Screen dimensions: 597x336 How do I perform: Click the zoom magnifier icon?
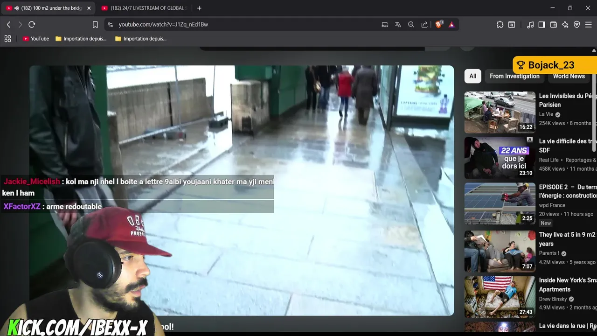(411, 25)
